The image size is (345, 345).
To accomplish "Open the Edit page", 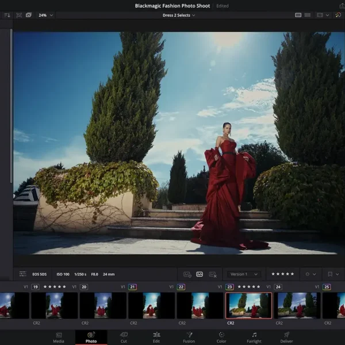I will coord(156,337).
